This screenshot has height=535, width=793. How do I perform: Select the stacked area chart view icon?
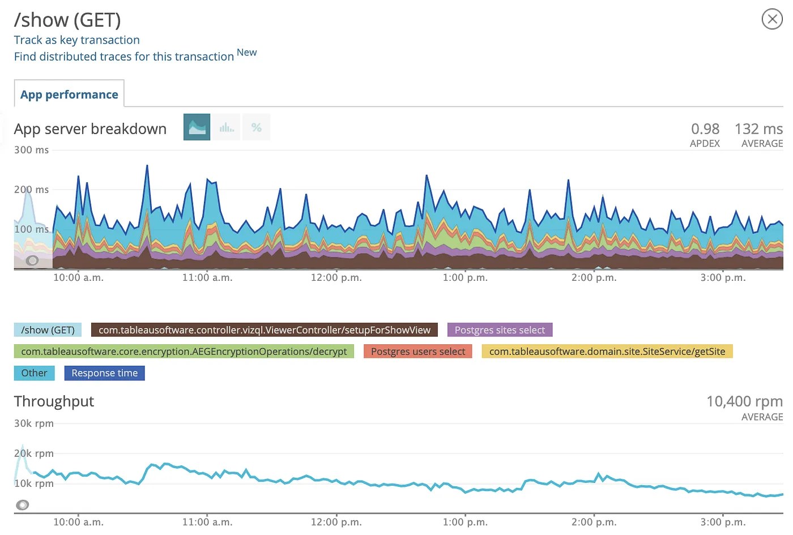tap(197, 127)
